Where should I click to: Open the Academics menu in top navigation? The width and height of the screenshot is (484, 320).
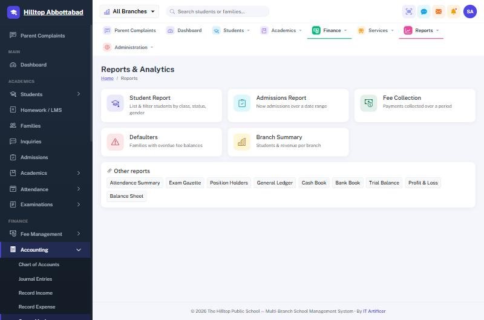pyautogui.click(x=281, y=30)
